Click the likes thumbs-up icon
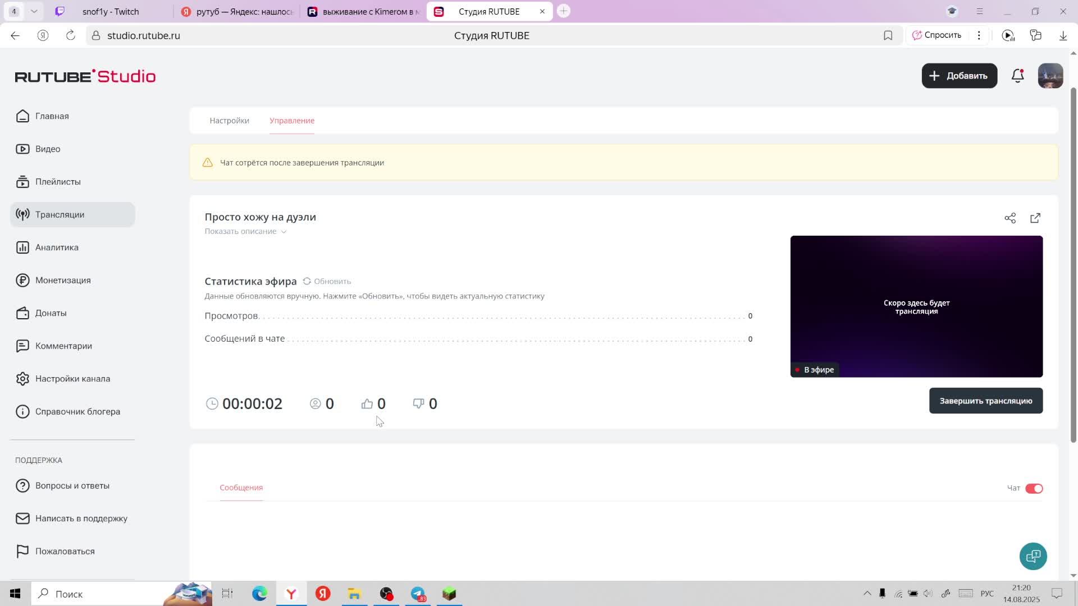Image resolution: width=1078 pixels, height=606 pixels. (x=367, y=404)
